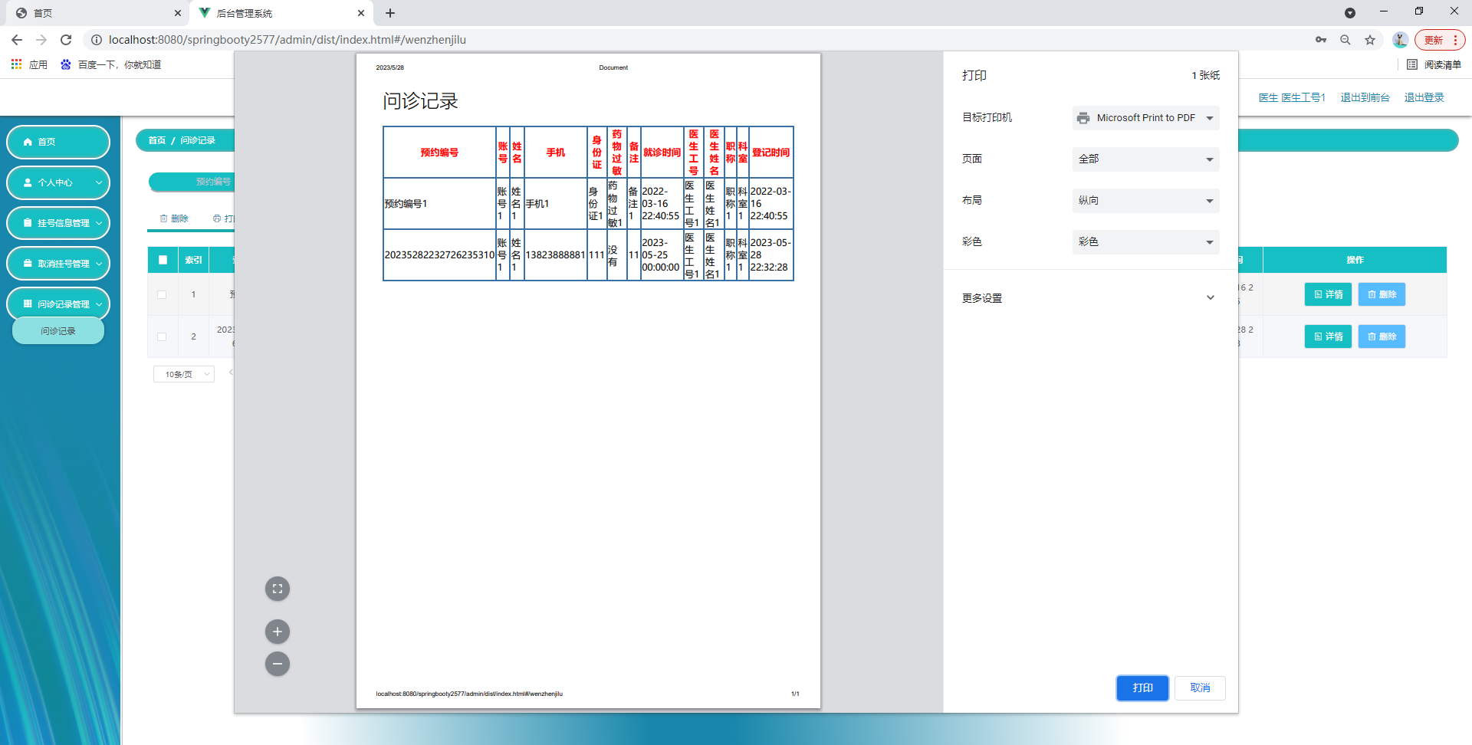
Task: Open the 页面 pages dropdown
Action: [1145, 159]
